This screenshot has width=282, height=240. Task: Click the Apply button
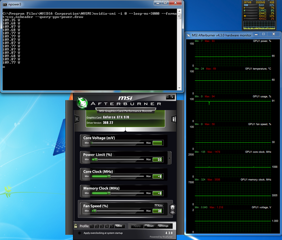pyautogui.click(x=137, y=226)
